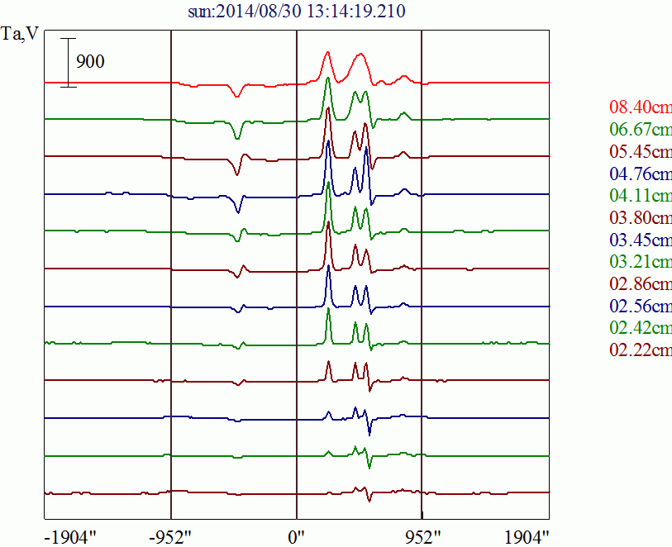Select the 03.45cm legend label
This screenshot has height=547, width=672.
(x=641, y=240)
